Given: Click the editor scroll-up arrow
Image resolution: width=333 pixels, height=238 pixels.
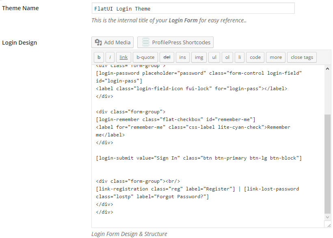Looking at the screenshot, I should click(x=328, y=69).
